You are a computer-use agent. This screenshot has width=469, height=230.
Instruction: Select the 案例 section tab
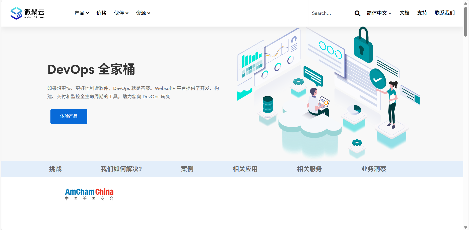click(x=187, y=169)
